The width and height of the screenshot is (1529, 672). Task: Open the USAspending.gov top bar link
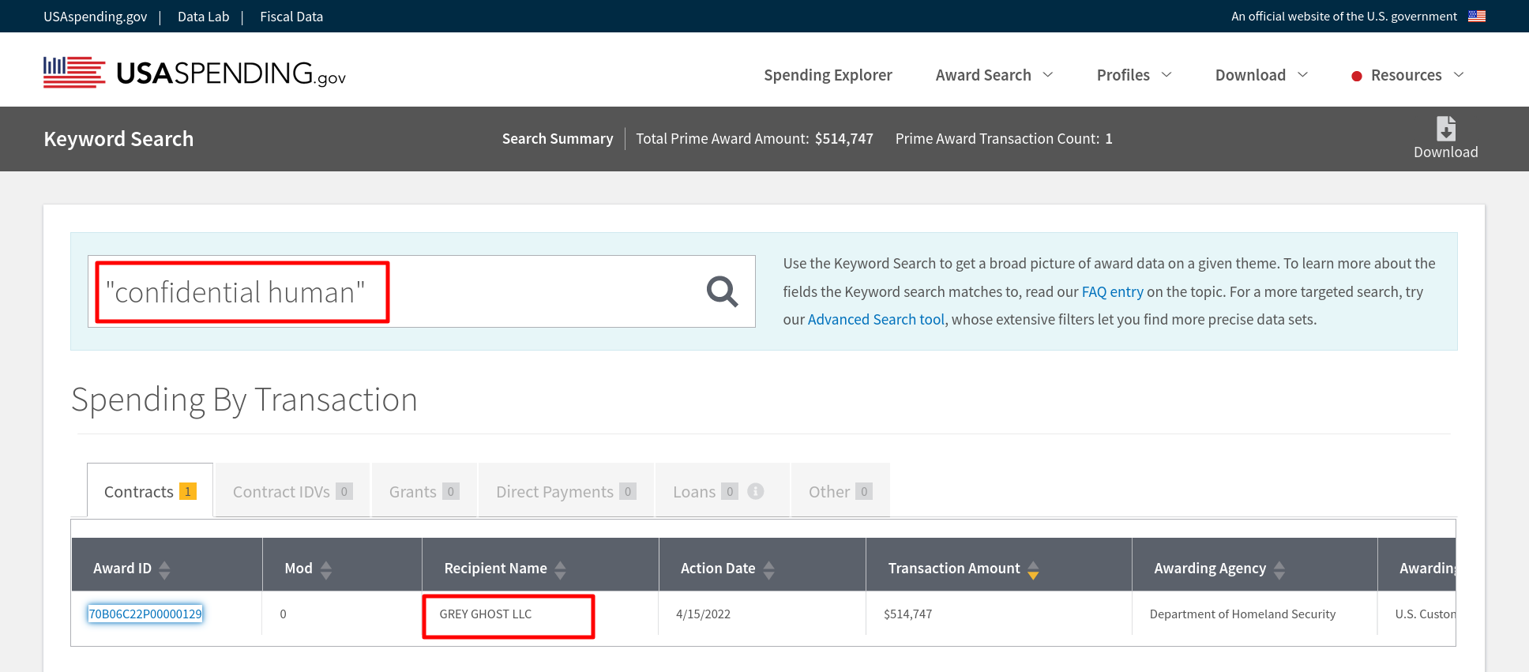click(95, 17)
